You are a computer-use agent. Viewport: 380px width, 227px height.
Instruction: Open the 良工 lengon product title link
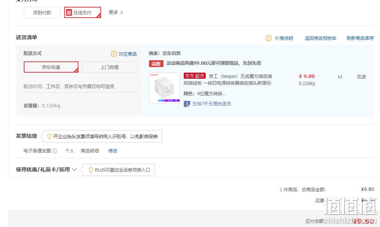[x=228, y=80]
